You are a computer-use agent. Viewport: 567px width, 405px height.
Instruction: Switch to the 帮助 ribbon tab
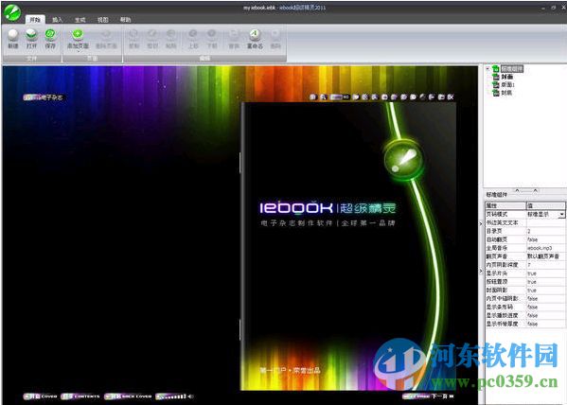pos(125,20)
